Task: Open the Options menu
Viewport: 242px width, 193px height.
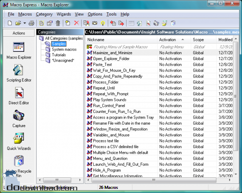Action: (95, 14)
